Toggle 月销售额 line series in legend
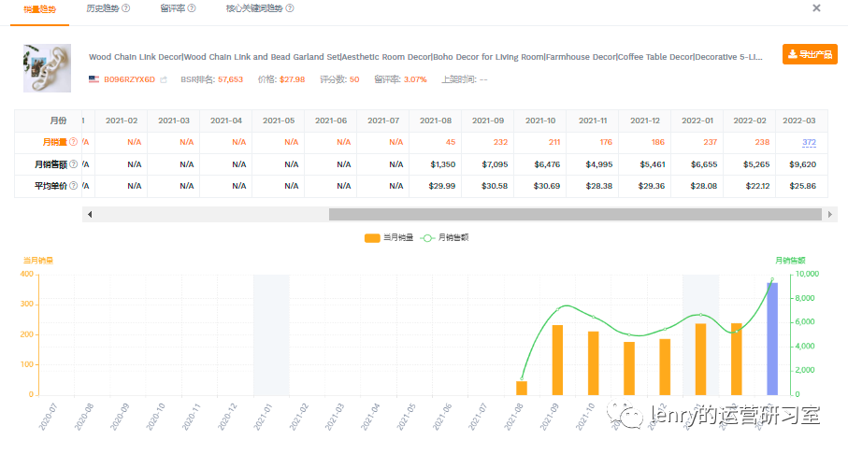The width and height of the screenshot is (848, 454). tap(445, 237)
